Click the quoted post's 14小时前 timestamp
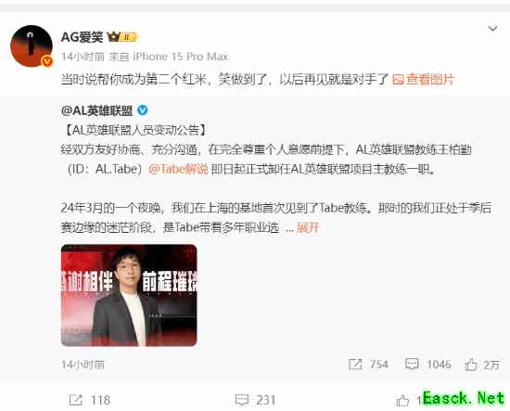 point(83,365)
